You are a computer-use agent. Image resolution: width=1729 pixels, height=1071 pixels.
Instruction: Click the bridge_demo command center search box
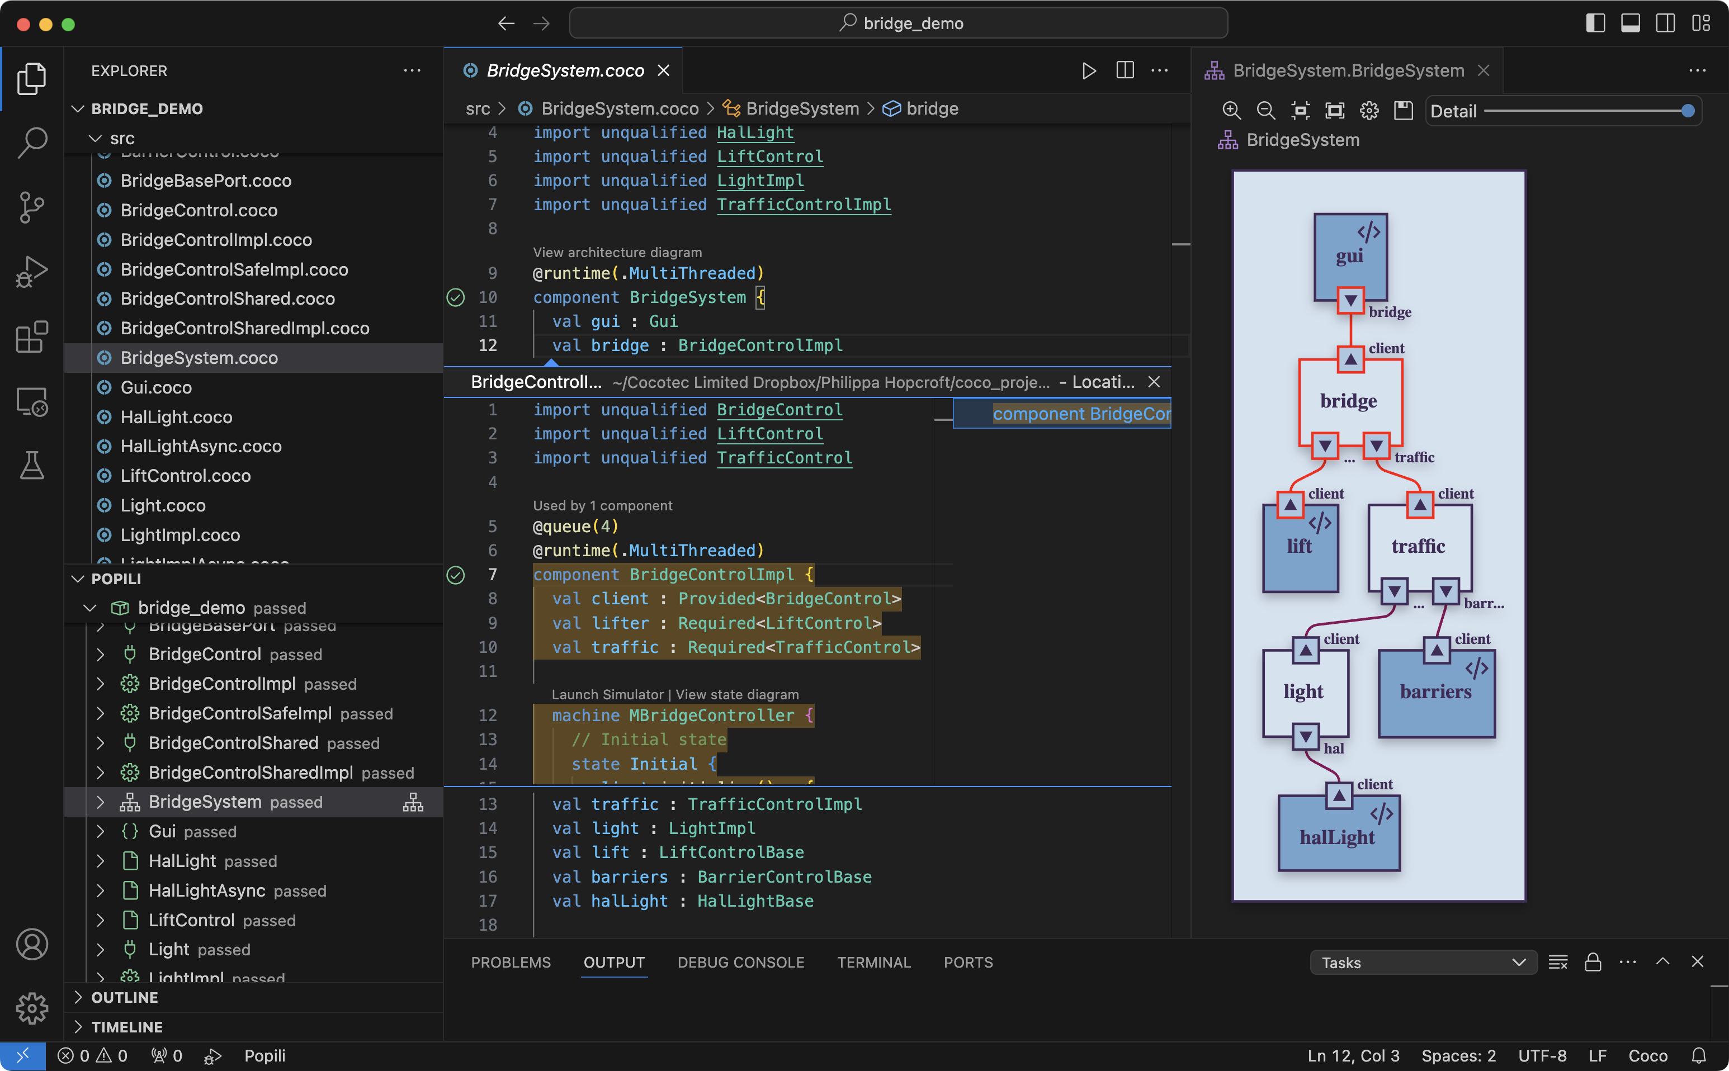[x=899, y=23]
